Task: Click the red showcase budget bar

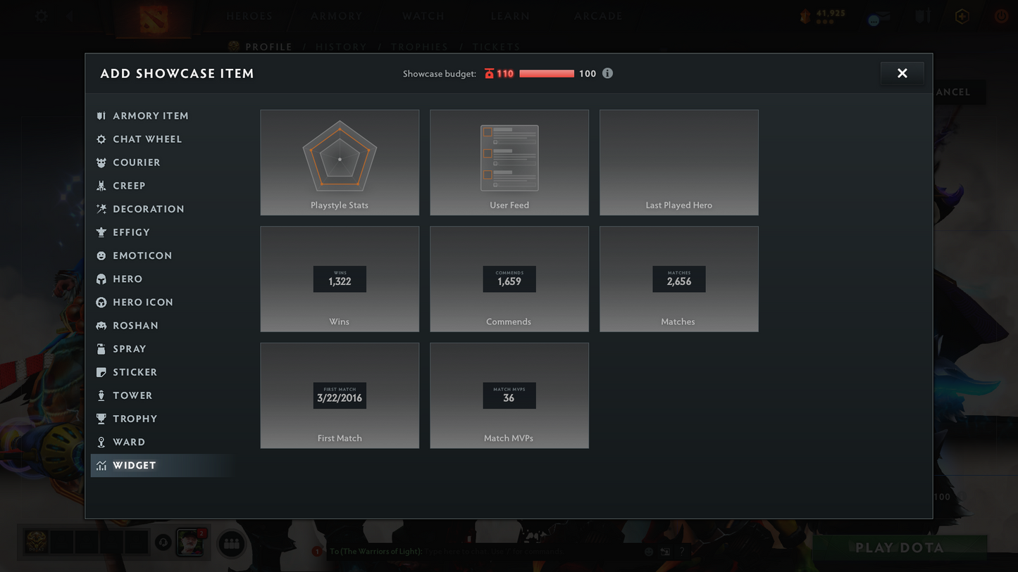Action: (x=547, y=73)
